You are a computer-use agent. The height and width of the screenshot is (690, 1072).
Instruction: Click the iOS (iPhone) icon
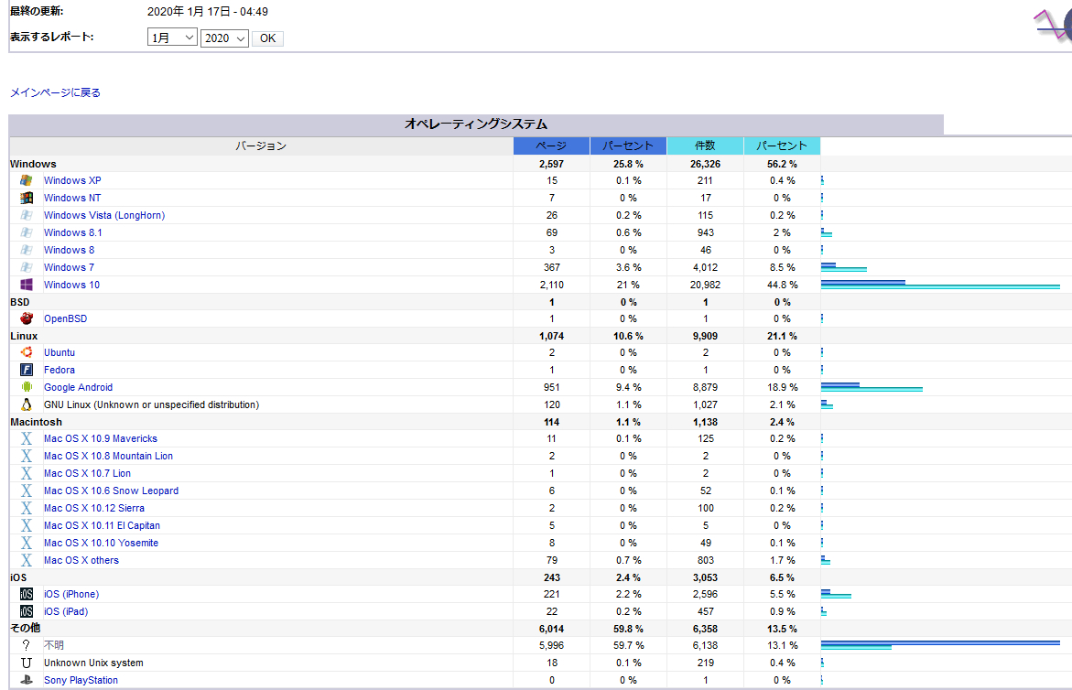27,594
